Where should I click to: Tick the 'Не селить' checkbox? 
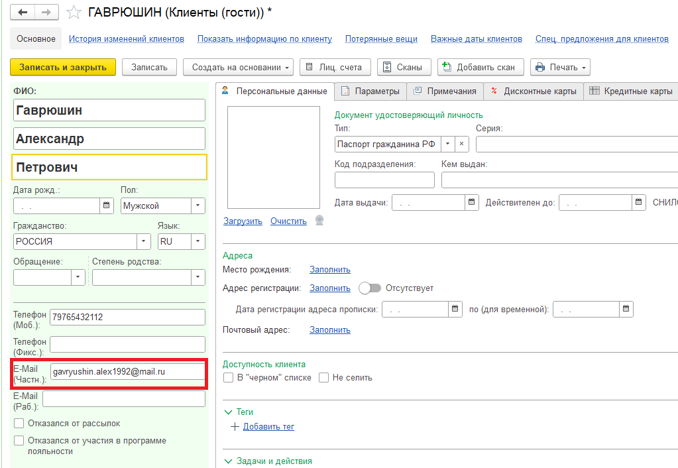324,378
